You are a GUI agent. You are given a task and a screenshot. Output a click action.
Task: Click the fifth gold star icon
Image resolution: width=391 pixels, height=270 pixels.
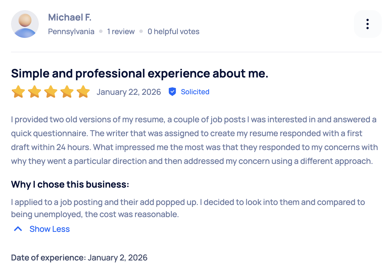[83, 92]
